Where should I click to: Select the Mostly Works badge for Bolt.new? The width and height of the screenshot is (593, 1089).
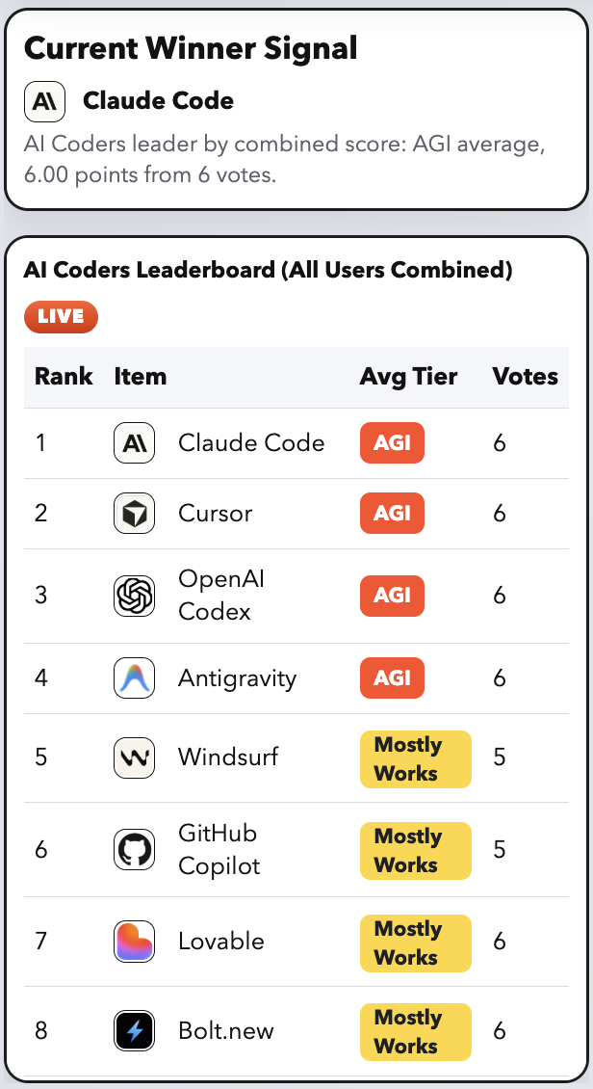[415, 1031]
